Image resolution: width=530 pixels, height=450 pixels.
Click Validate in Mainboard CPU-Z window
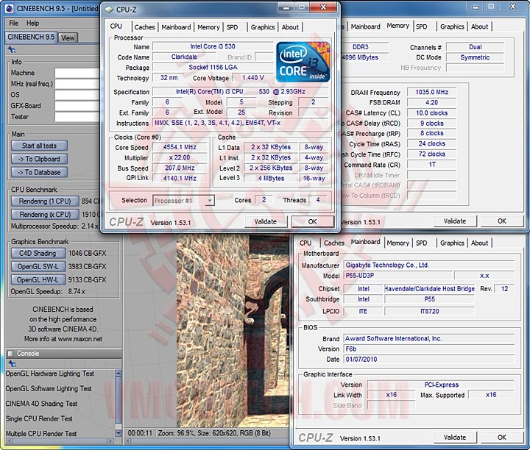pyautogui.click(x=455, y=438)
